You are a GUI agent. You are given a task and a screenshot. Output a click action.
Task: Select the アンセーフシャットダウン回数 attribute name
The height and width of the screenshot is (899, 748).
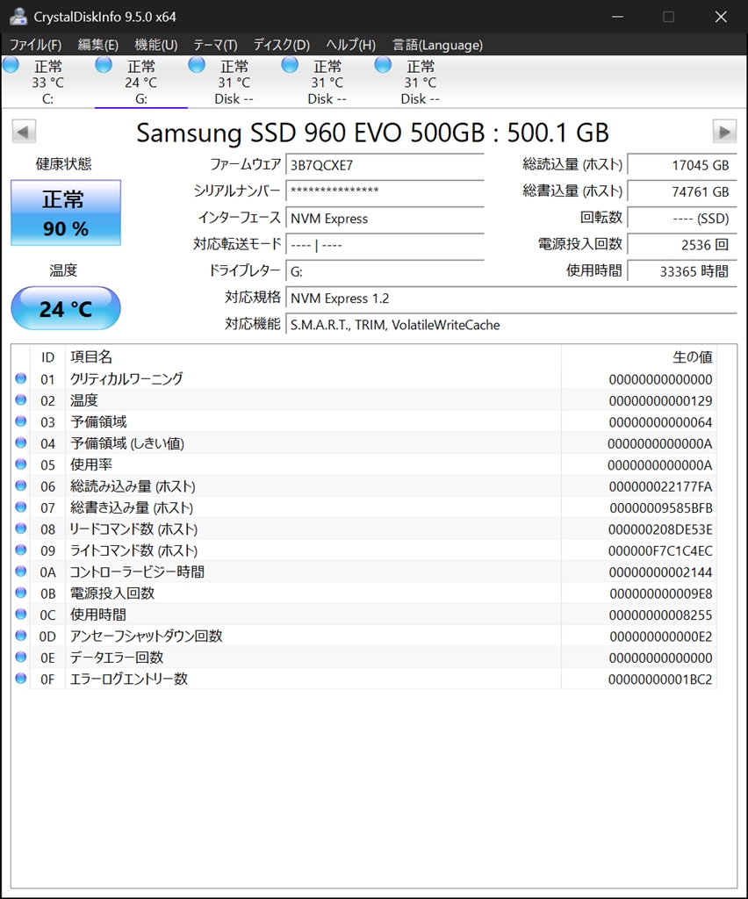(x=146, y=636)
